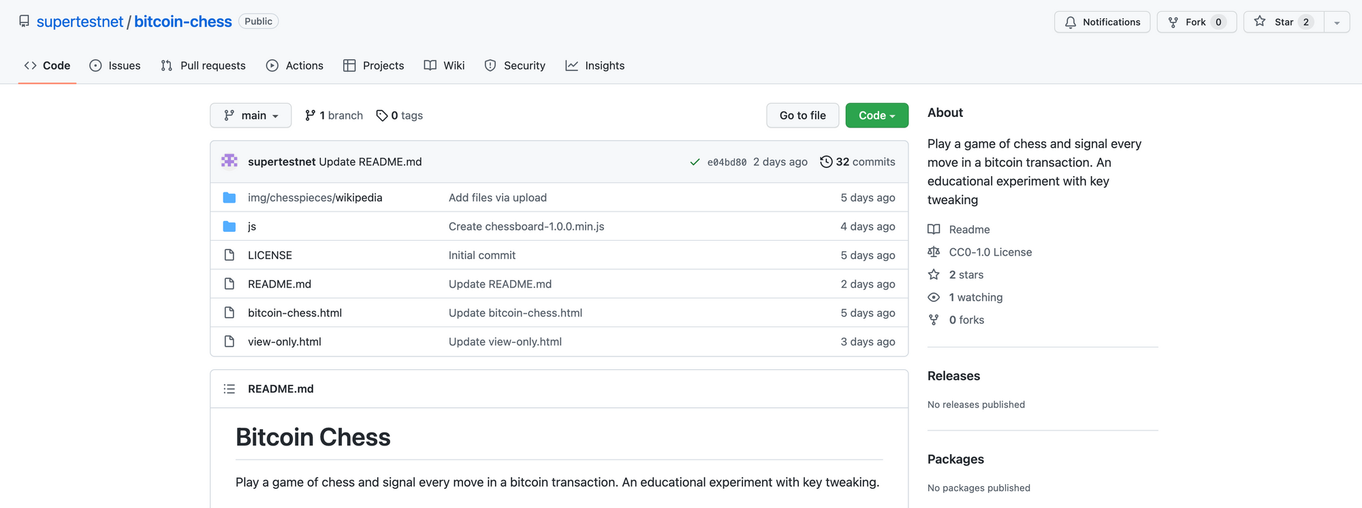1362x508 pixels.
Task: Click the file icon next to LICENSE
Action: 229,255
